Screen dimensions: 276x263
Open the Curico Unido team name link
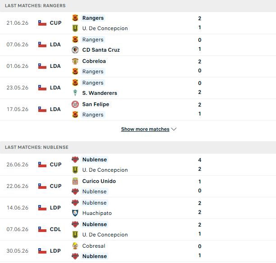click(x=99, y=181)
